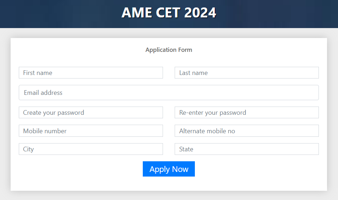
Task: Activate the secondary mobile number box
Action: pos(247,131)
